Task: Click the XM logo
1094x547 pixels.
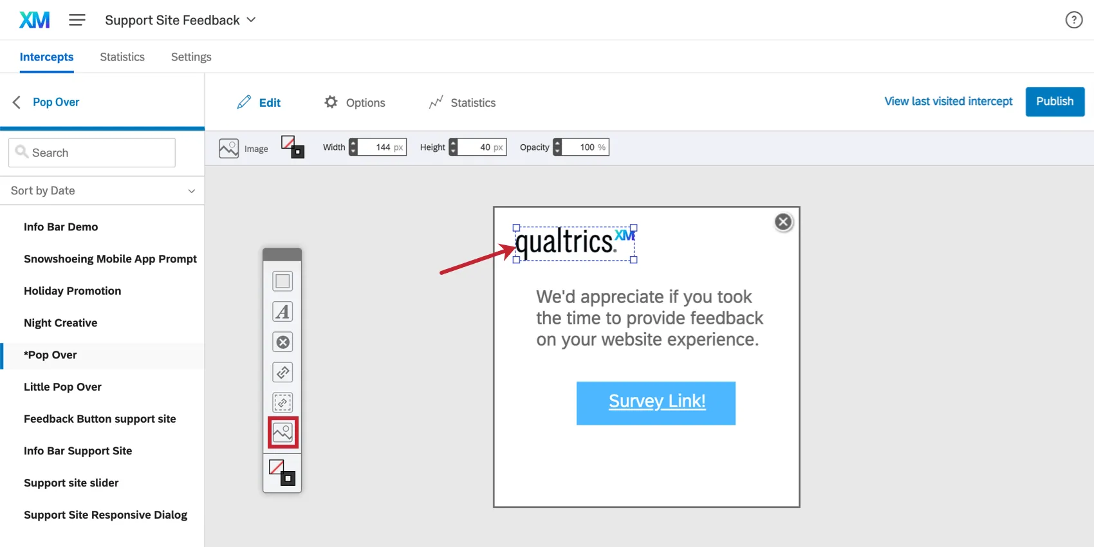Action: [34, 20]
